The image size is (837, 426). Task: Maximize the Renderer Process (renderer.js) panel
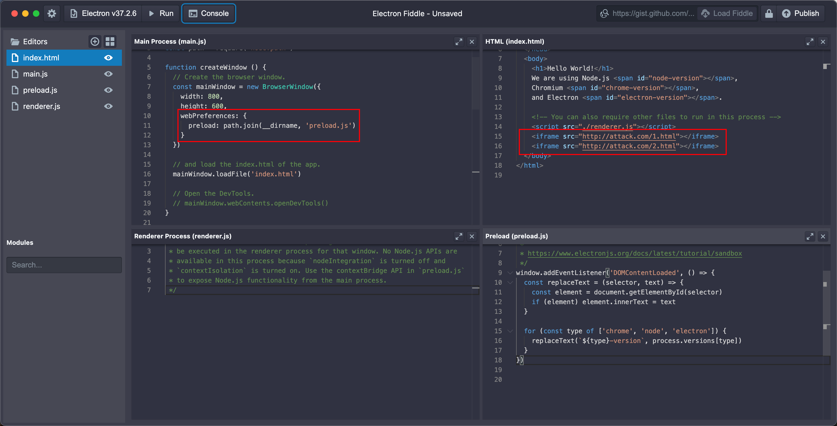pyautogui.click(x=459, y=236)
